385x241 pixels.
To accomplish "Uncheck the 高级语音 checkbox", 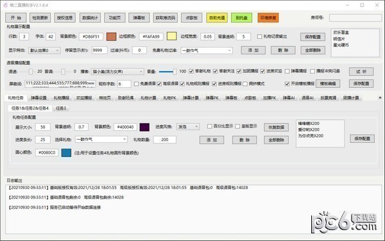I will click(x=159, y=84).
